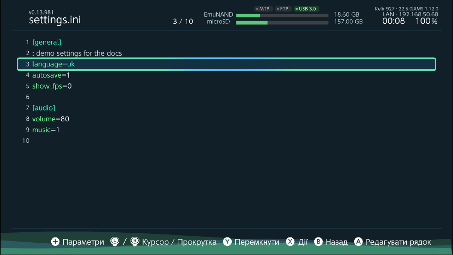Click the v0.13.981 version text
This screenshot has width=453, height=255.
coord(41,12)
